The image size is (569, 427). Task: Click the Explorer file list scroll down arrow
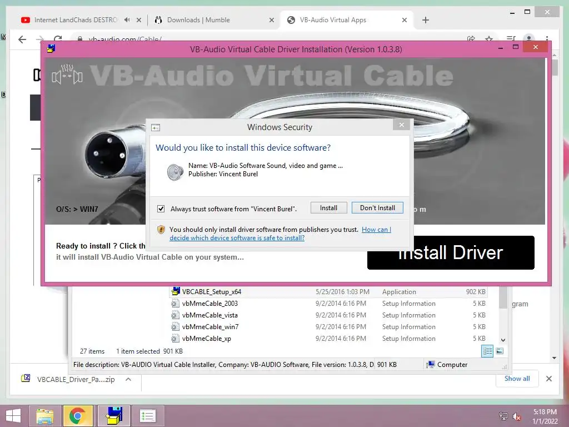503,340
